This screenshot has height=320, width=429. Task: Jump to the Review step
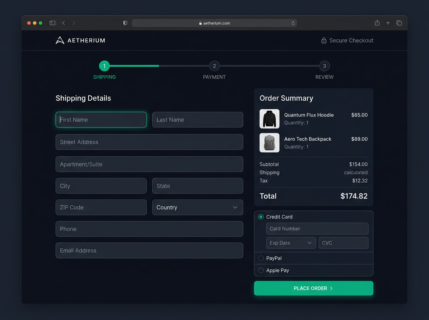pyautogui.click(x=324, y=66)
